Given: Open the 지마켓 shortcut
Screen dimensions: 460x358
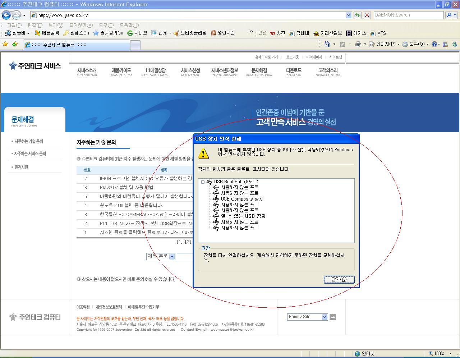Looking at the screenshot, I should tap(137, 33).
